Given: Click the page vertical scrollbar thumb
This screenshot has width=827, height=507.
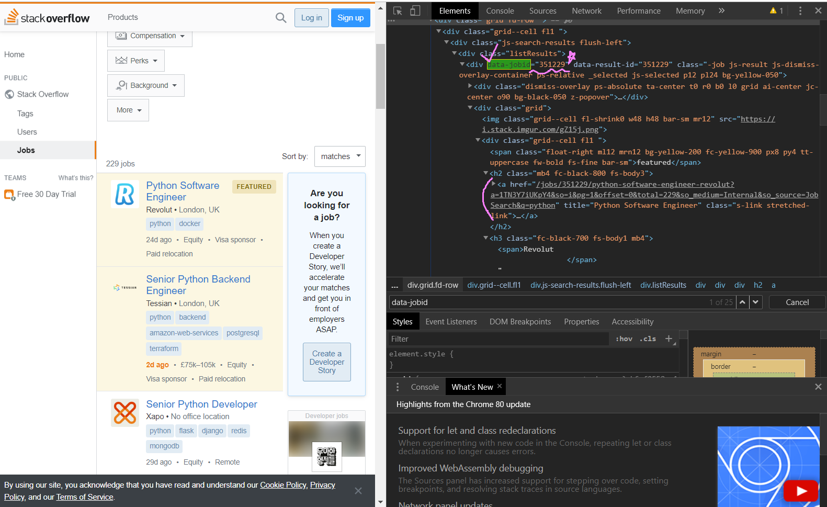Looking at the screenshot, I should pos(380,75).
